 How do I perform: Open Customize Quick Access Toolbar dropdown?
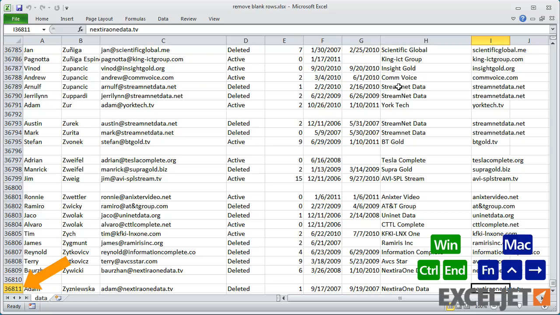66,8
